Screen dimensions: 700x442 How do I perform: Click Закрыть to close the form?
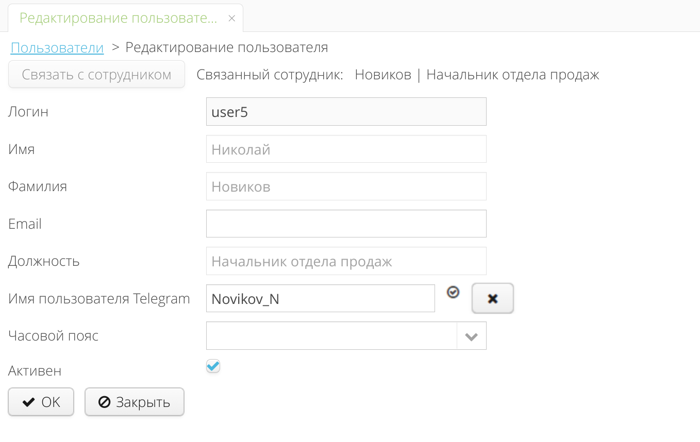point(134,402)
